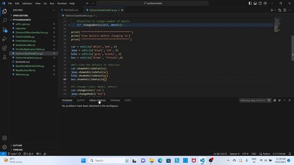
Task: Open the Accounts menu icon
Action: click(x=5, y=138)
